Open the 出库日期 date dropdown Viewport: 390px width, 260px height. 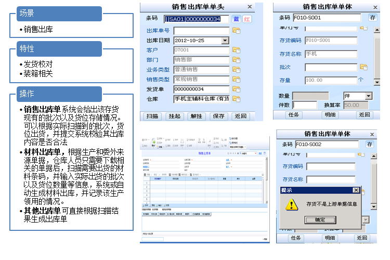(225, 41)
